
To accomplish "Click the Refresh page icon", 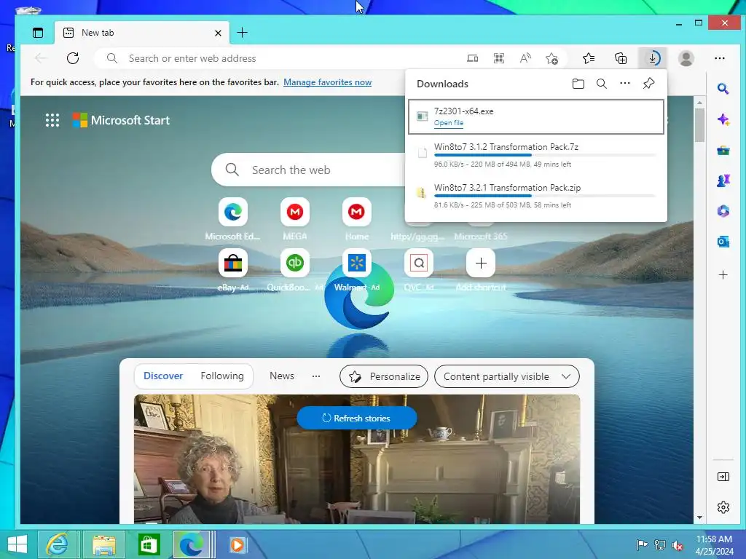I will 73,58.
